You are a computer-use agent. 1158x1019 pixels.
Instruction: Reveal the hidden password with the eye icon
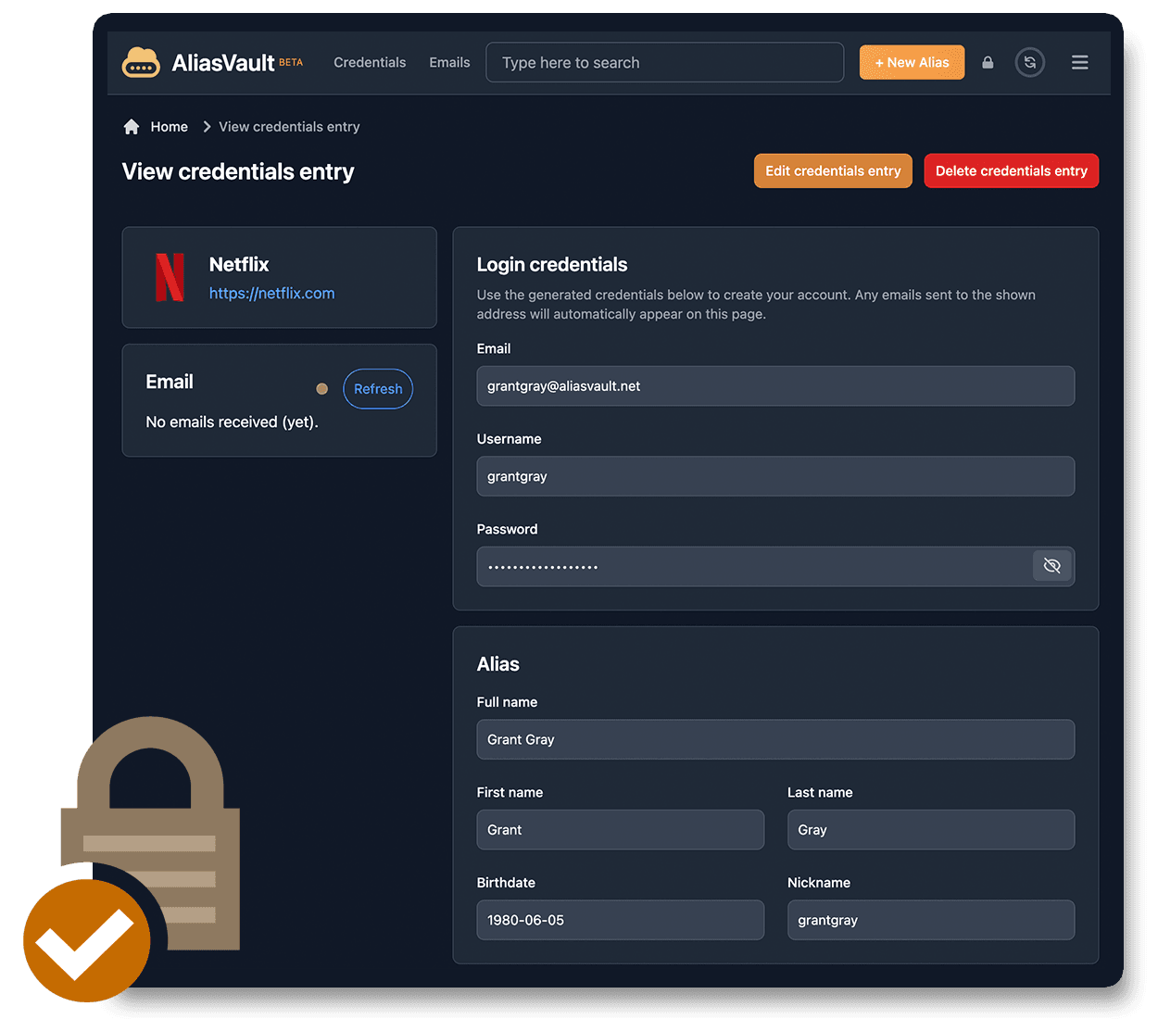[x=1052, y=565]
